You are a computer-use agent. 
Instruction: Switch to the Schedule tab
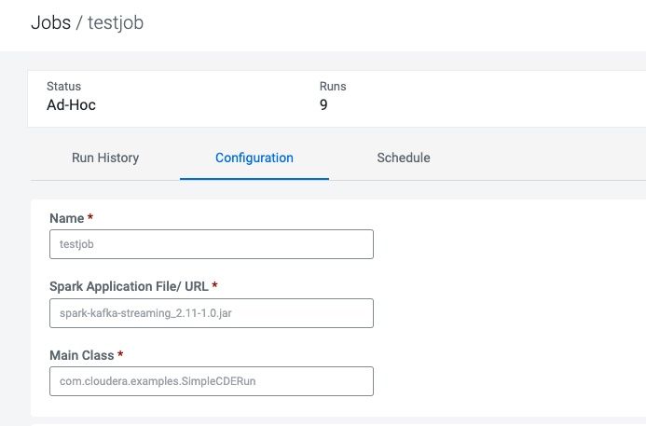pyautogui.click(x=403, y=158)
